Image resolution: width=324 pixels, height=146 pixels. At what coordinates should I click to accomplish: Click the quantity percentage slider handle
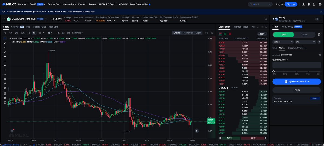(x=273, y=71)
